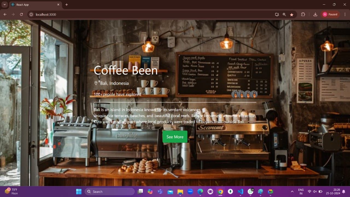Click the bookmark star icon

291,15
